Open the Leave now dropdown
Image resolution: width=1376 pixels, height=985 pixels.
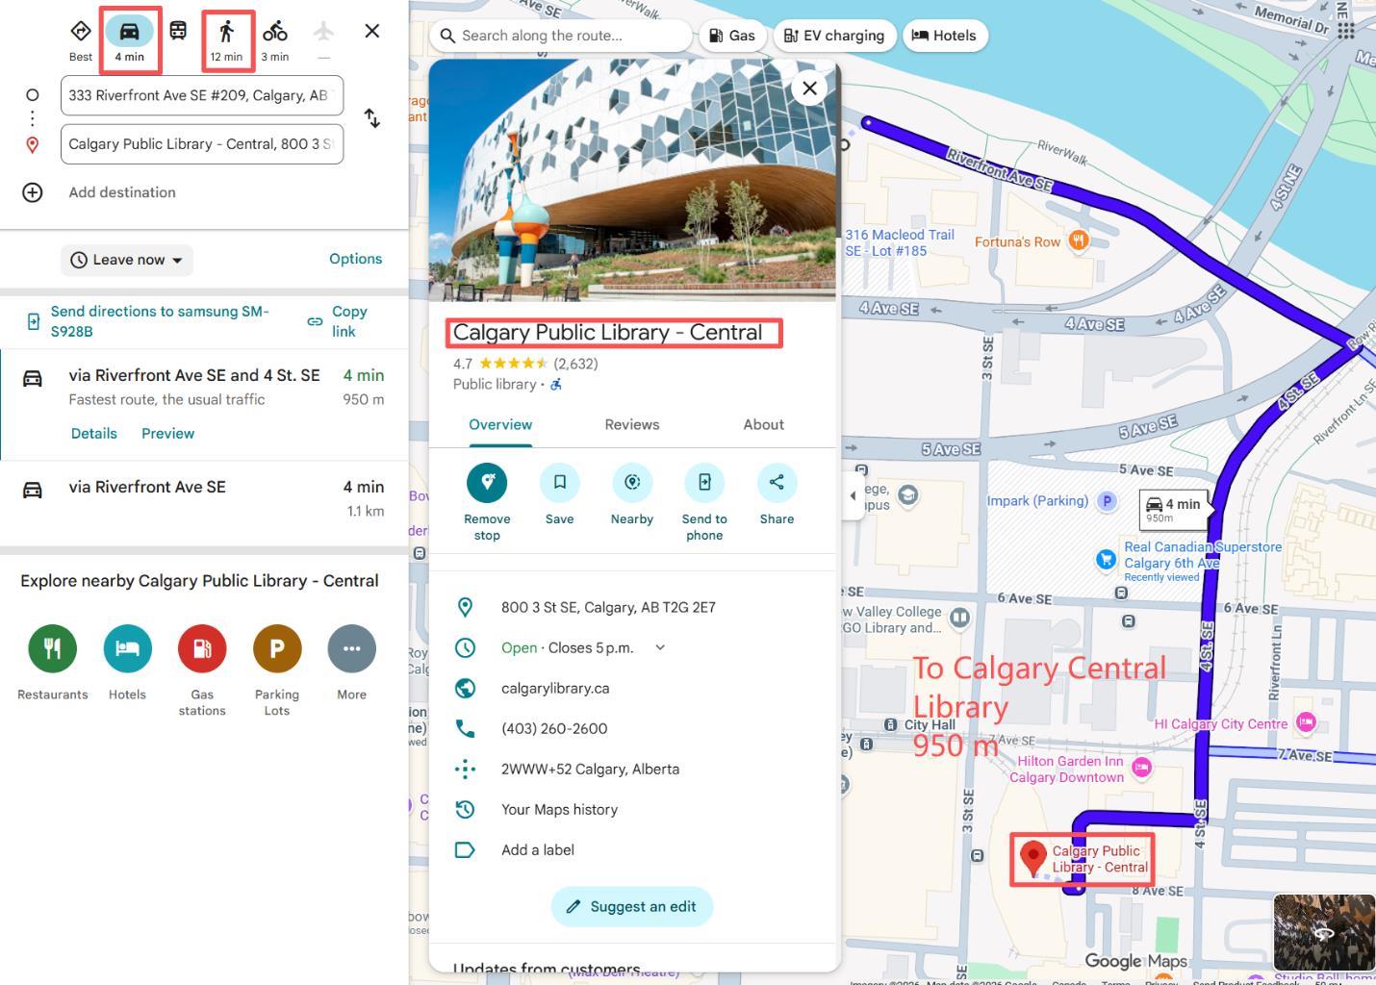127,260
